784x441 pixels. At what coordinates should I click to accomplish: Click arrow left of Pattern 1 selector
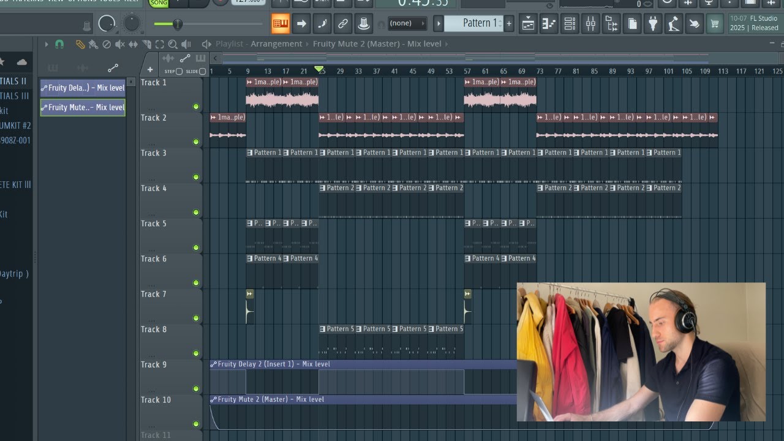tap(439, 24)
